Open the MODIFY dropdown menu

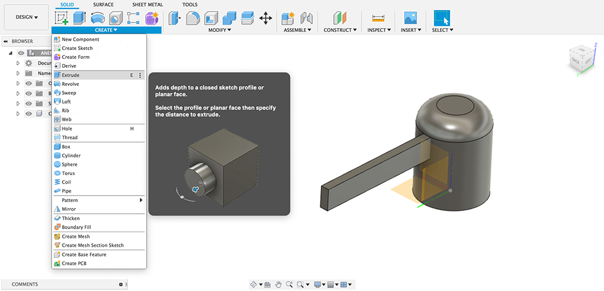(x=219, y=30)
